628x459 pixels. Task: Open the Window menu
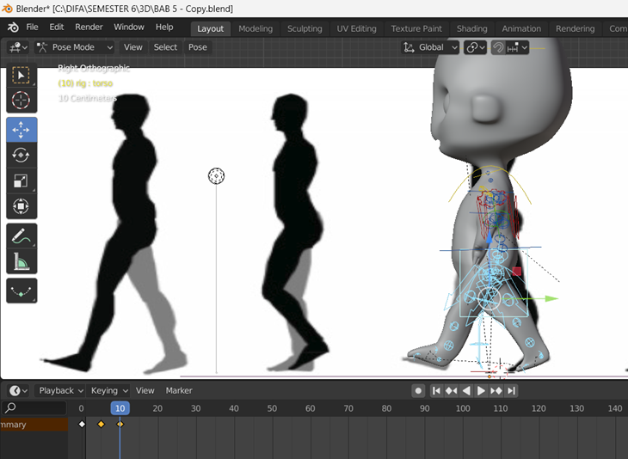click(x=129, y=28)
